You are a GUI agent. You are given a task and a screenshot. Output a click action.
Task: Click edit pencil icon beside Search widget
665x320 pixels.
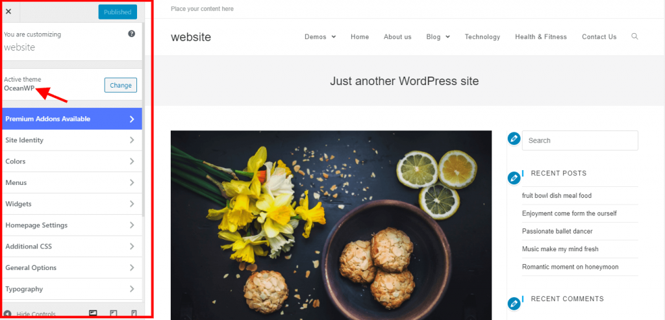pyautogui.click(x=514, y=139)
